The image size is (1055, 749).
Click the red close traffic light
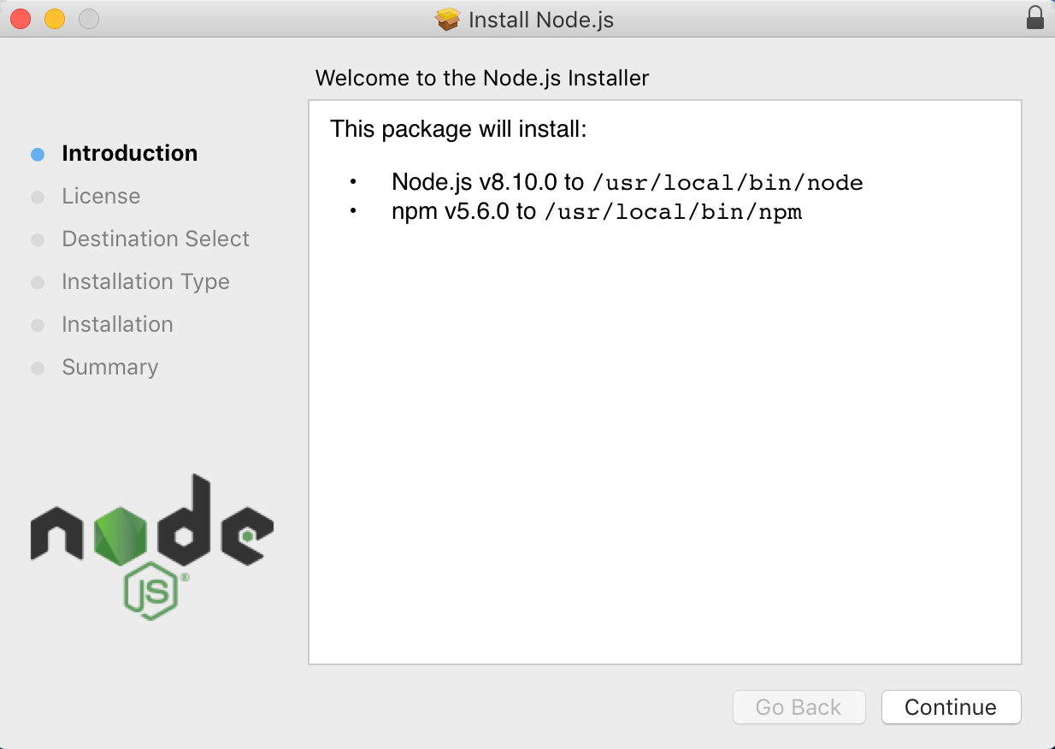pos(21,17)
